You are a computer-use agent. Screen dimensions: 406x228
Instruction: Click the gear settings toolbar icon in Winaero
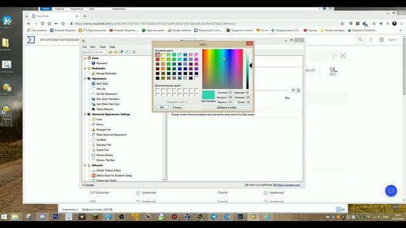(134, 52)
